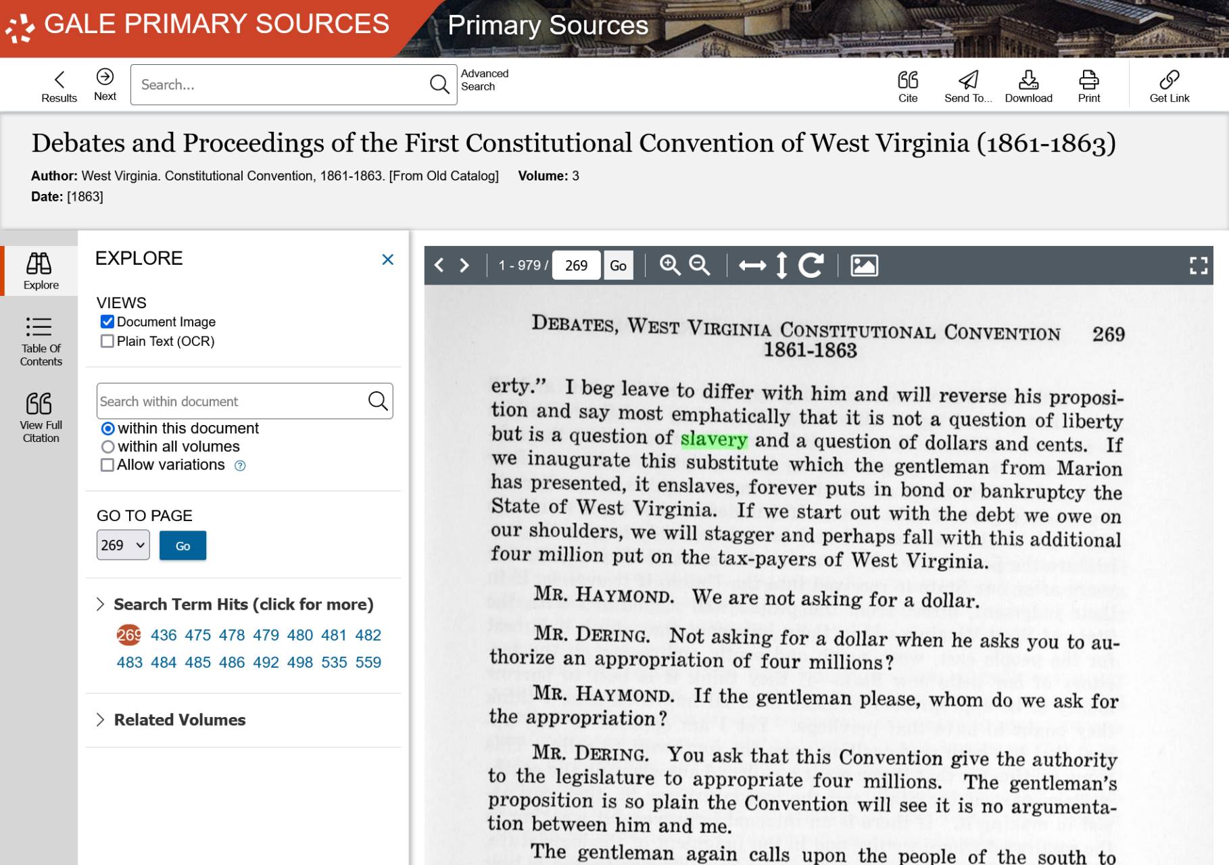
Task: Jump to hit page 483
Action: [x=129, y=662]
